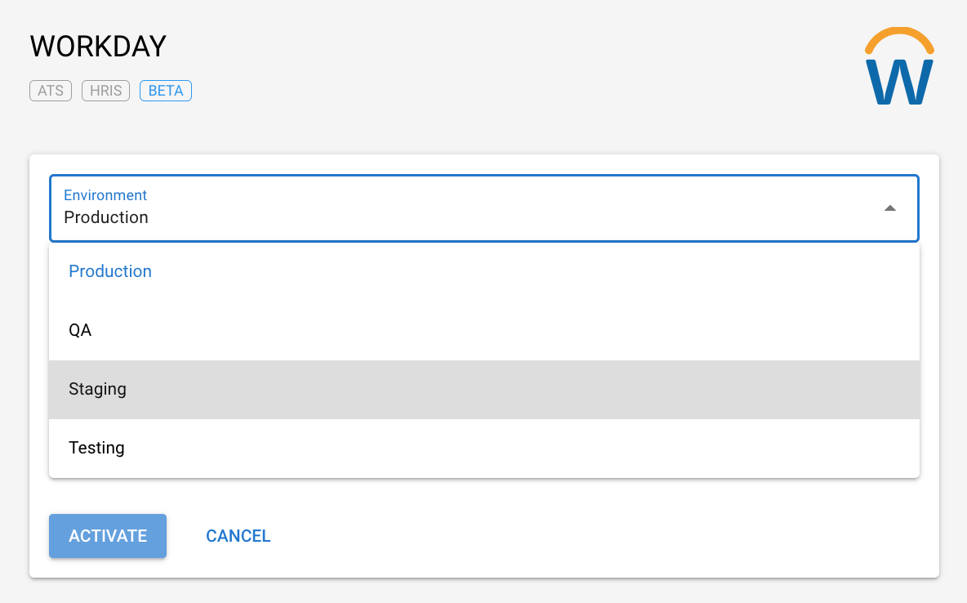This screenshot has height=603, width=967.
Task: Click the empty right side of the QA row
Action: pos(735,331)
